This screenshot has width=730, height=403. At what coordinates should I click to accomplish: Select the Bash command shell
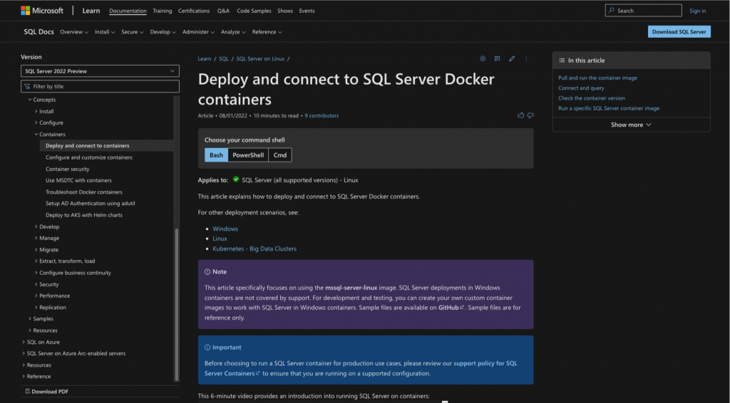click(x=216, y=155)
